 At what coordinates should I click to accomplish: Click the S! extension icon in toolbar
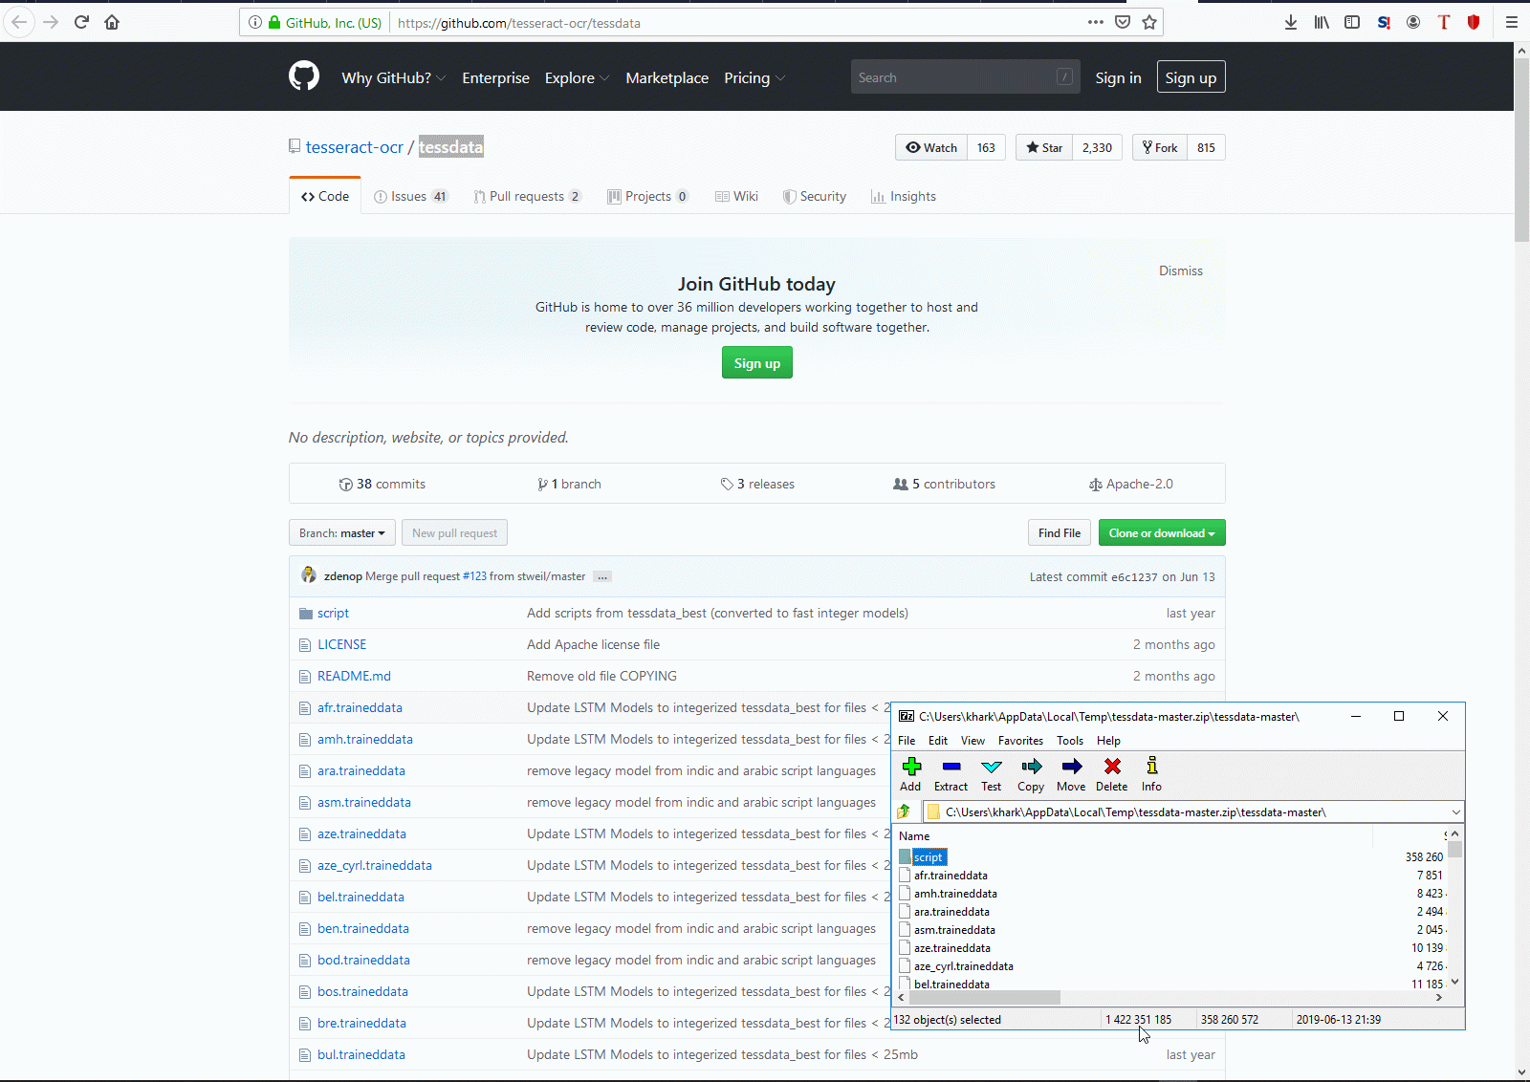point(1383,22)
